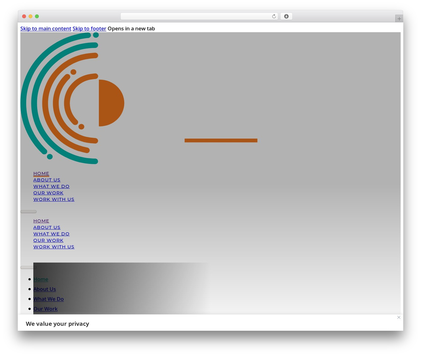This screenshot has height=356, width=421.
Task: Click the What We Do bulleted link
Action: (48, 299)
